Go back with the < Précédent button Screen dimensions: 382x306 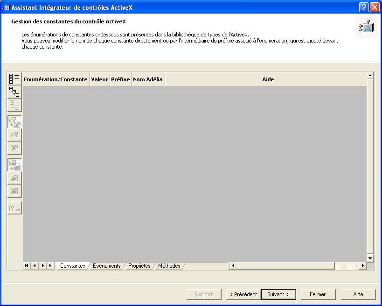[243, 294]
